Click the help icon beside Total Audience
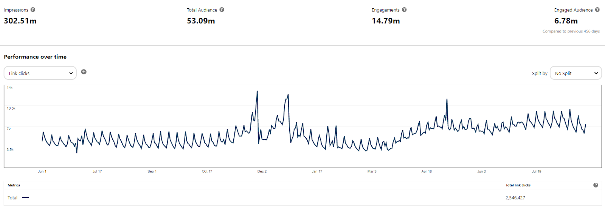 (222, 10)
